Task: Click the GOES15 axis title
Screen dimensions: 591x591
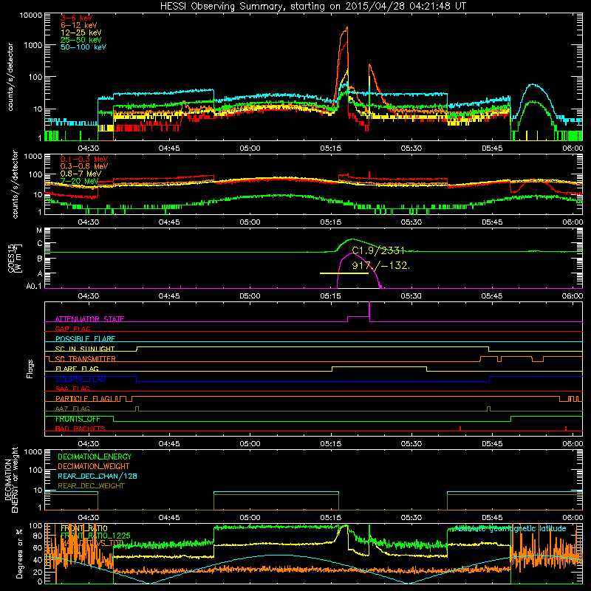Action: pyautogui.click(x=12, y=258)
